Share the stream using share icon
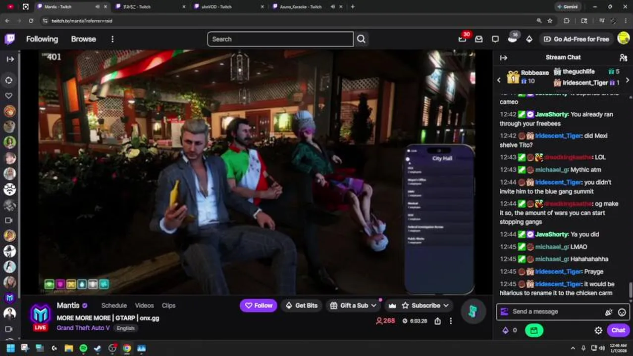633x356 pixels. pyautogui.click(x=437, y=321)
